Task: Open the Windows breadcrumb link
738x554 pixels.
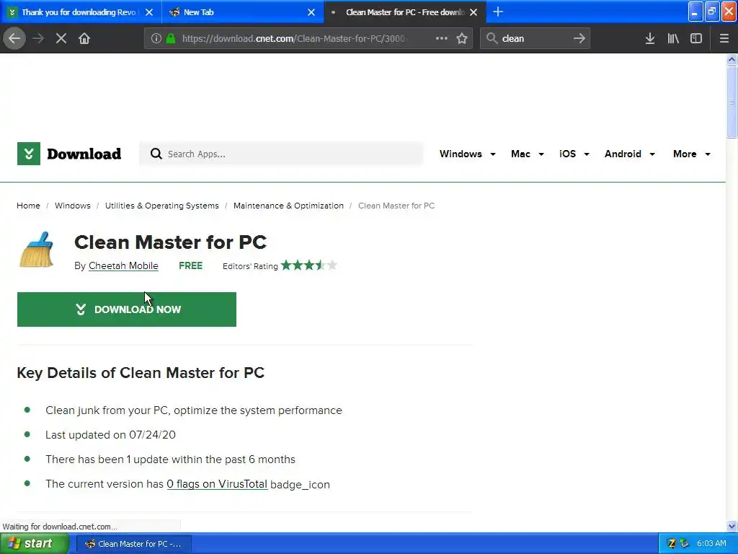Action: 73,206
